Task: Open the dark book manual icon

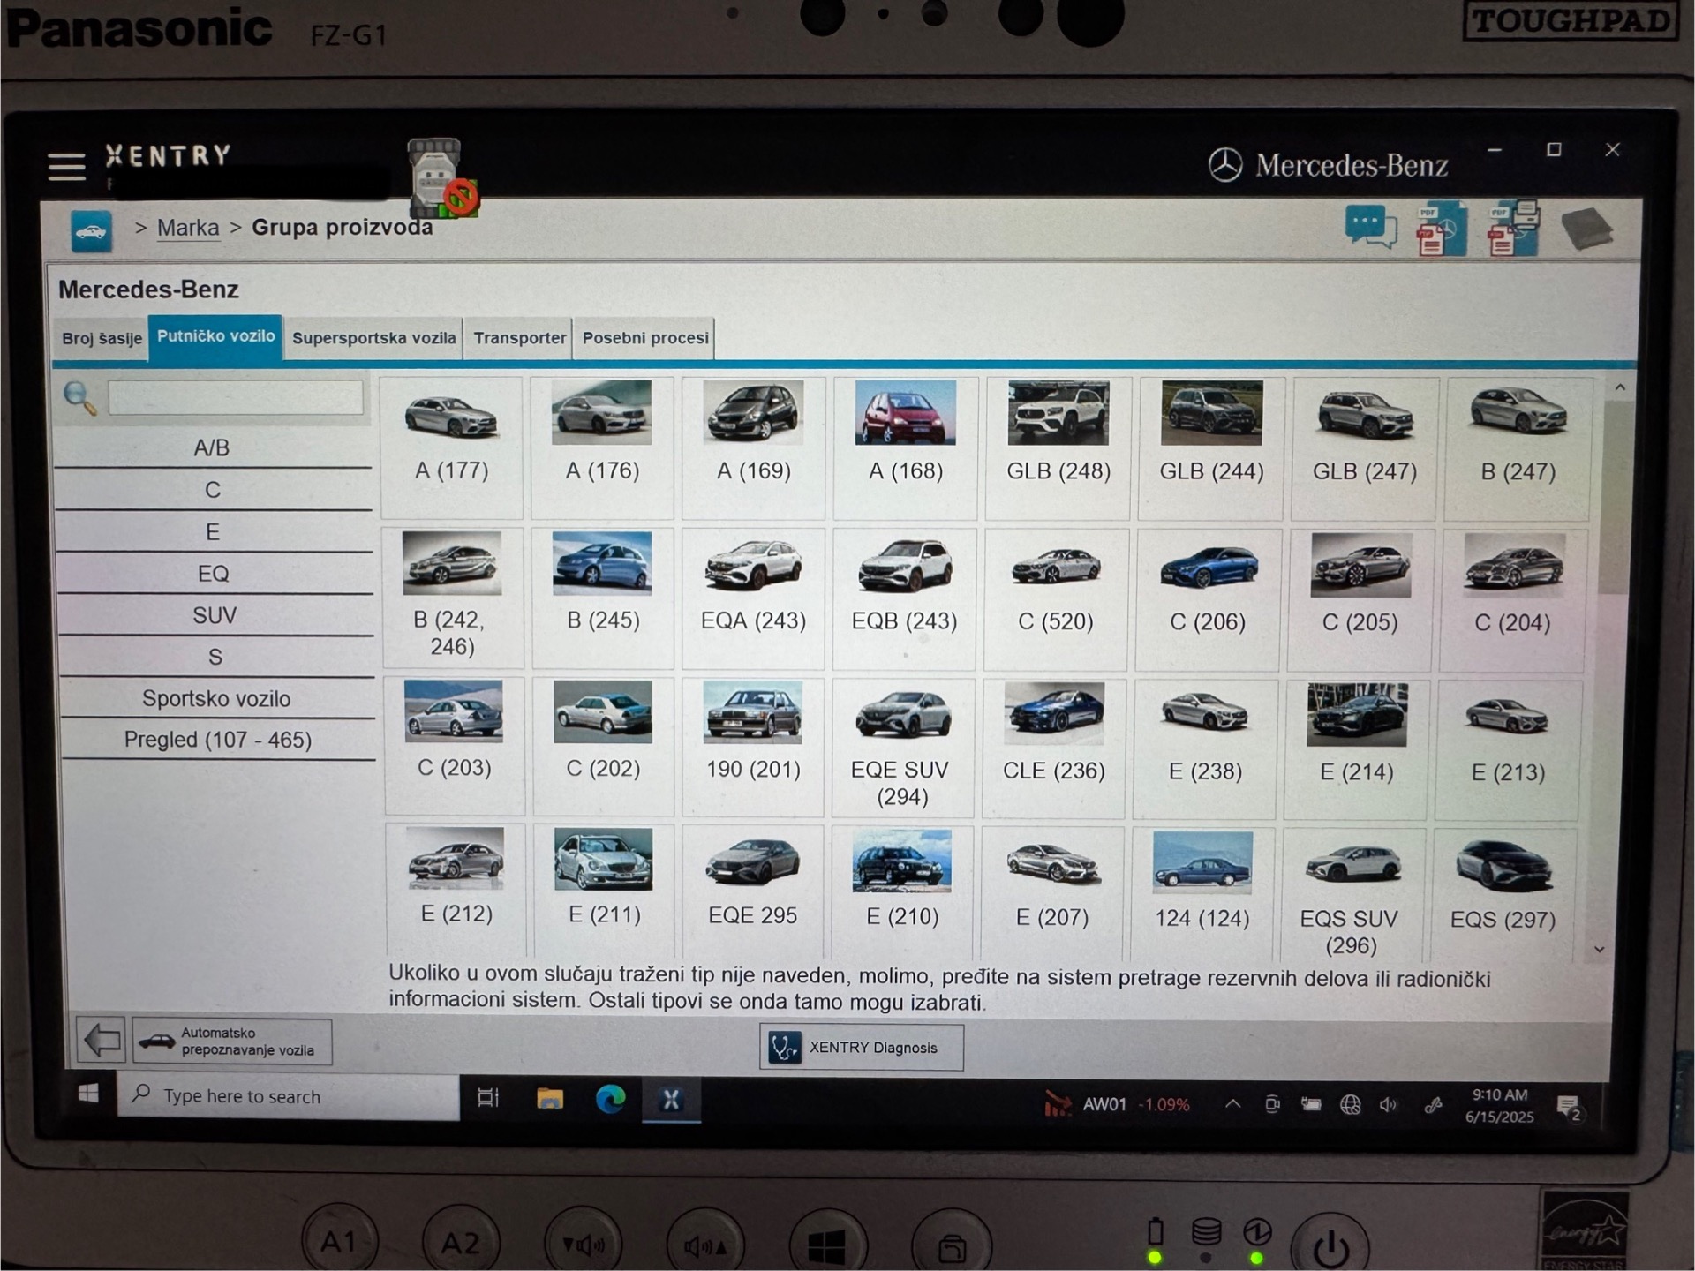Action: tap(1587, 229)
